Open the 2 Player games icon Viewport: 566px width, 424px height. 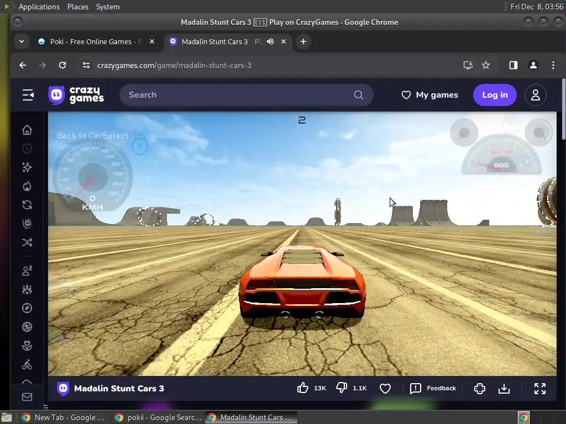(x=27, y=271)
